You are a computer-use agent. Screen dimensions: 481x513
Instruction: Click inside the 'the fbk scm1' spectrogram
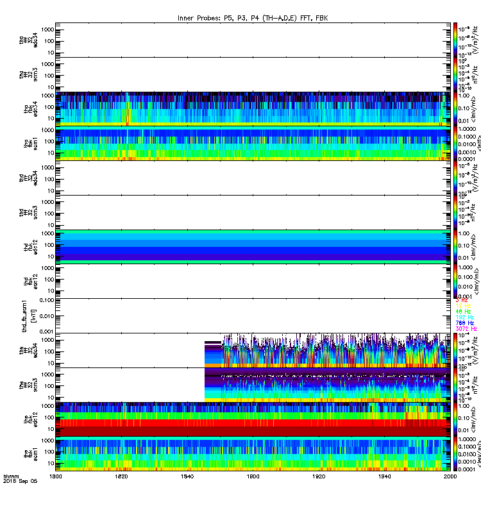[253, 454]
